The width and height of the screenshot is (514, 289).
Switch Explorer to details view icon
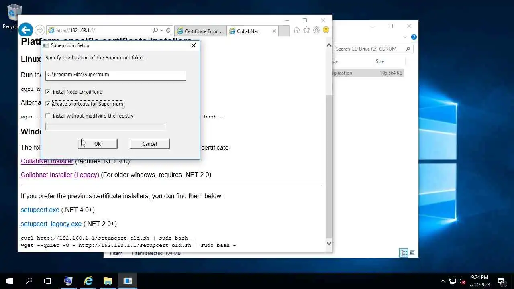click(x=404, y=253)
